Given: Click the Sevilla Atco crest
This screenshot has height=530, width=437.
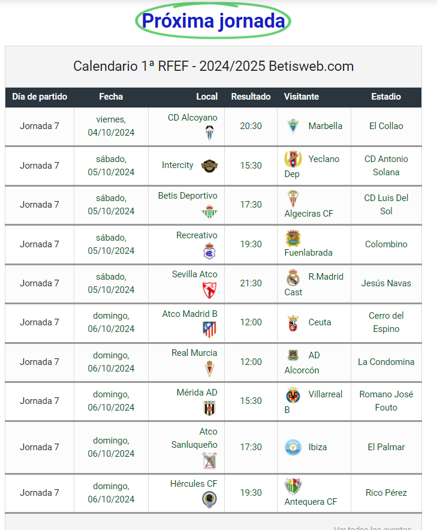Looking at the screenshot, I should coord(210,291).
